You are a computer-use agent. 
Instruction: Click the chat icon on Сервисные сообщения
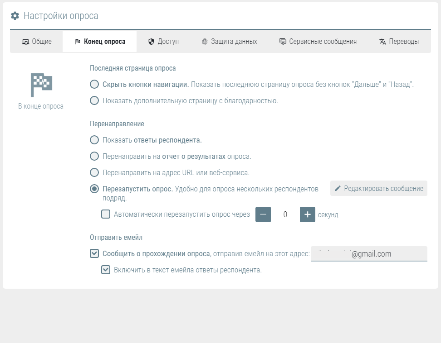point(283,42)
